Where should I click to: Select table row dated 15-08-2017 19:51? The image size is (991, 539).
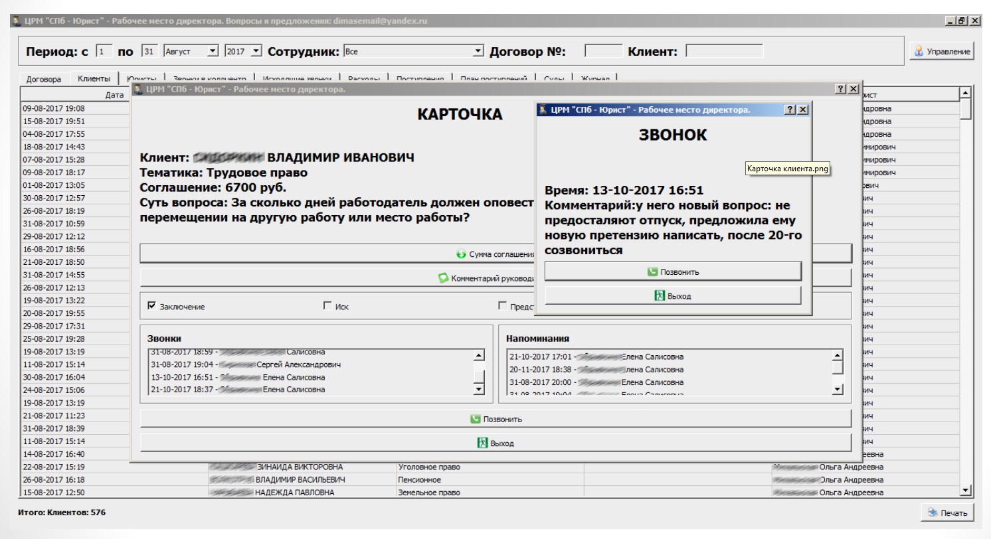pos(76,121)
